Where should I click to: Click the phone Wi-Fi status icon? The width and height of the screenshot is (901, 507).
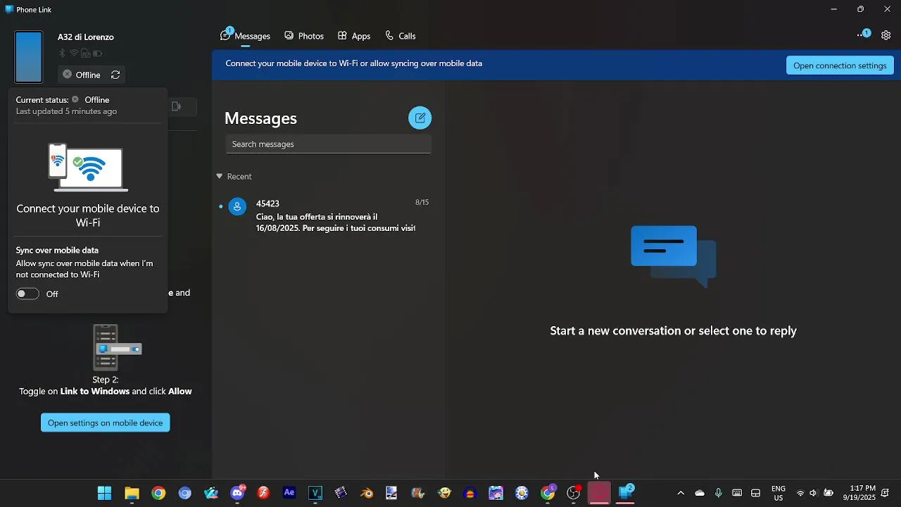point(74,54)
